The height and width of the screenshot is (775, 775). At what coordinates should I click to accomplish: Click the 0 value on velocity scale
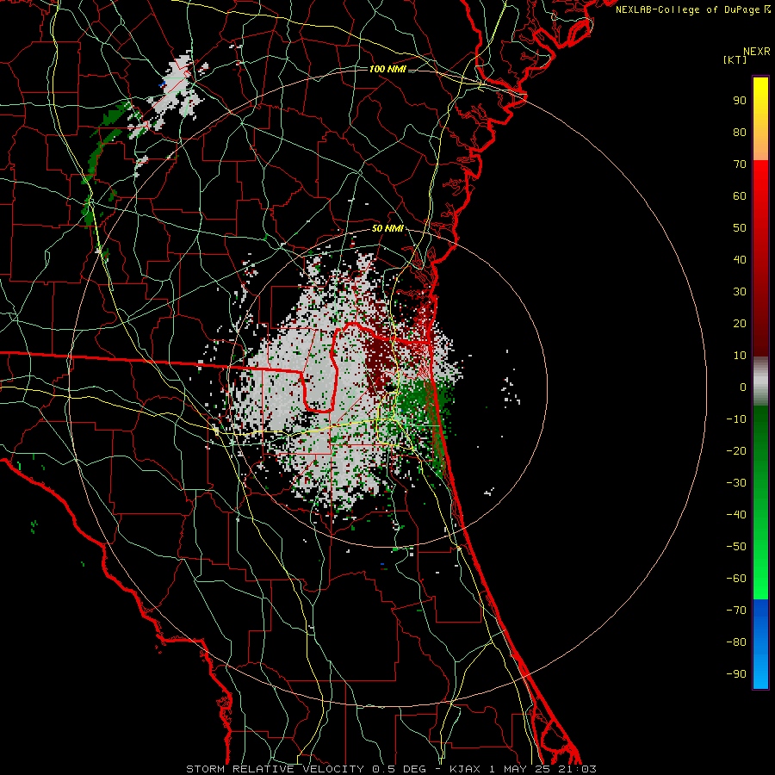click(743, 387)
